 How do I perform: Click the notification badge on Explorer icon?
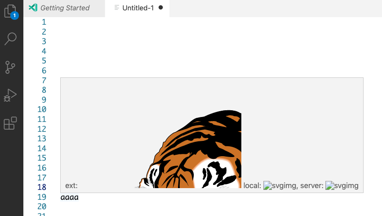(15, 15)
